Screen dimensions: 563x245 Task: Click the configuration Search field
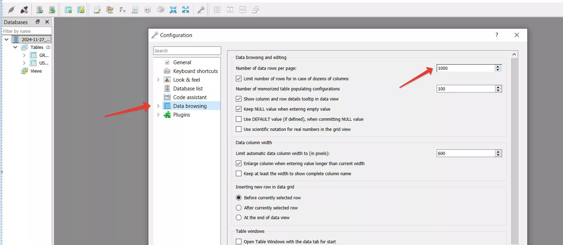coord(187,51)
